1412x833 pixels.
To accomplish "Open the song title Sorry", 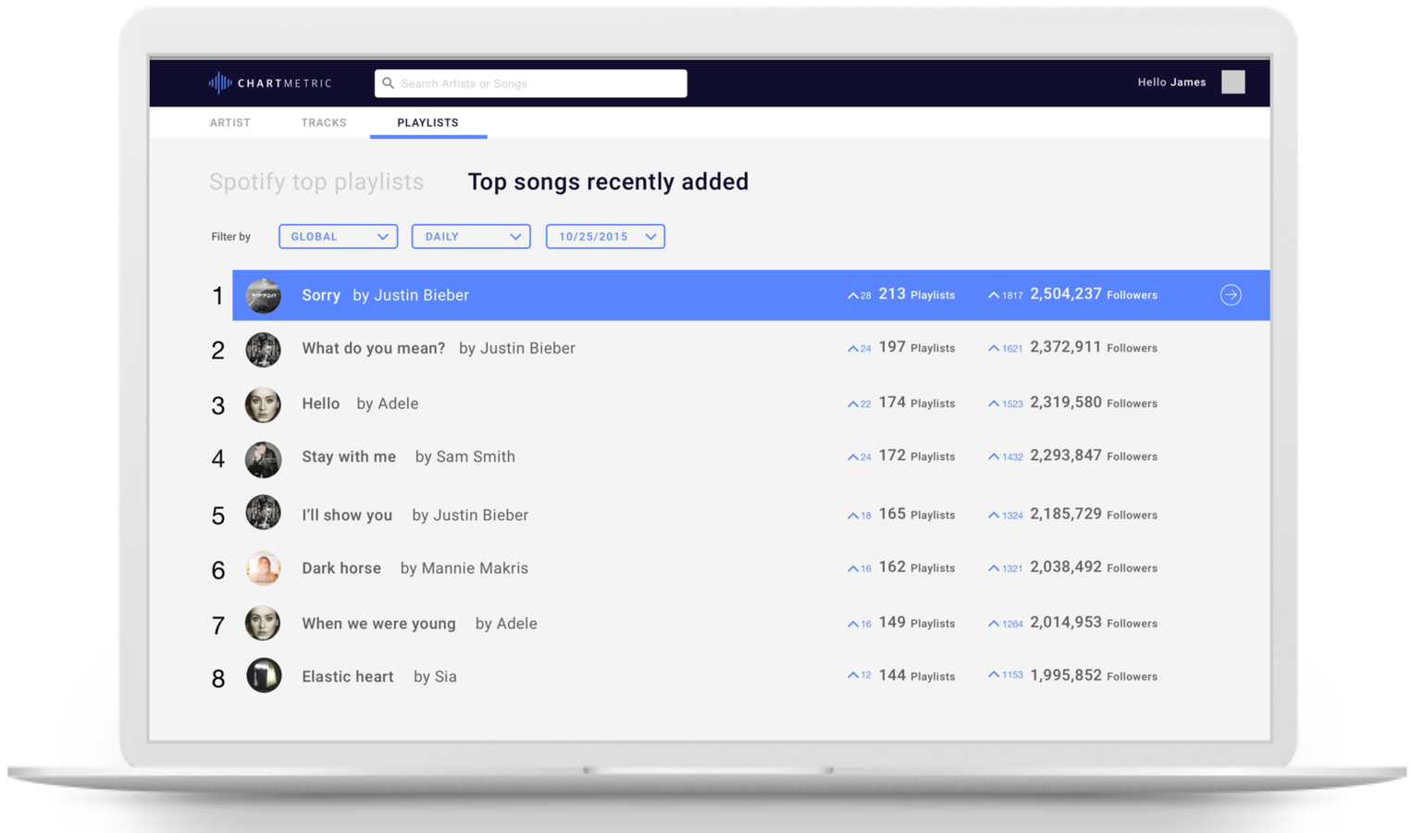I will 321,295.
